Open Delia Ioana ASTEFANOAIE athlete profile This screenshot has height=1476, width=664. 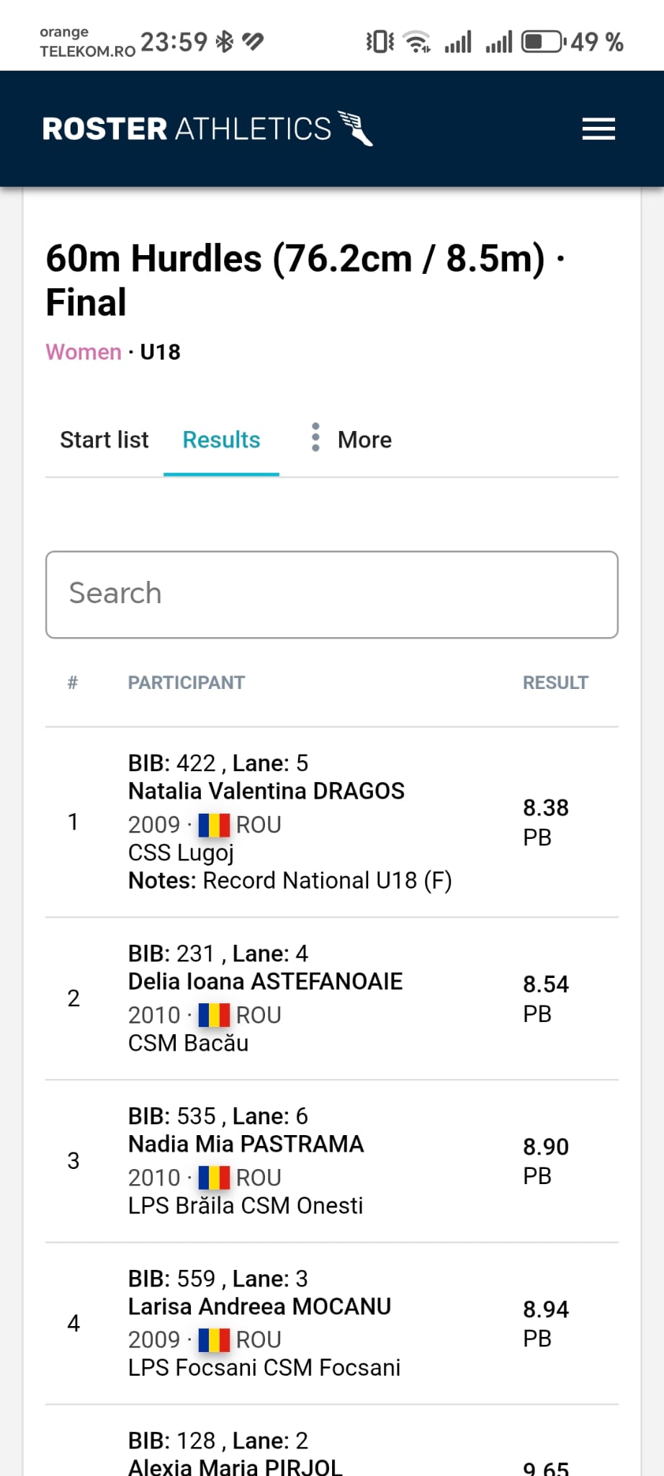pyautogui.click(x=265, y=982)
